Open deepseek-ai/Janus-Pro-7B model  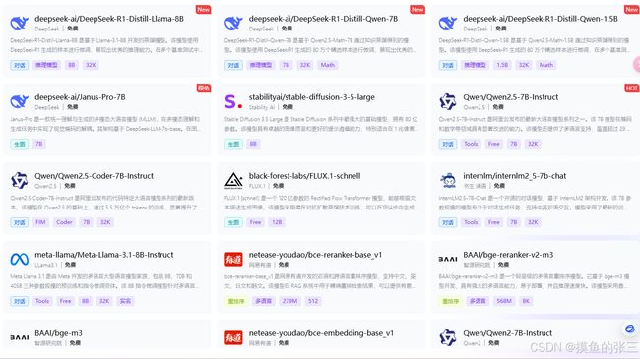(80, 97)
